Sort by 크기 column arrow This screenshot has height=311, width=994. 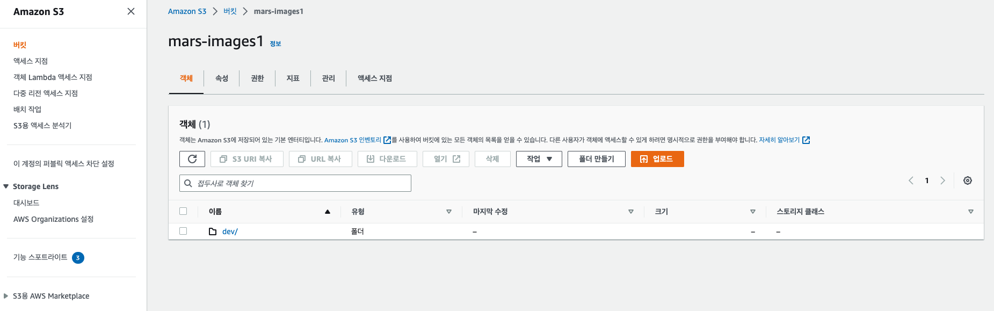(x=753, y=212)
